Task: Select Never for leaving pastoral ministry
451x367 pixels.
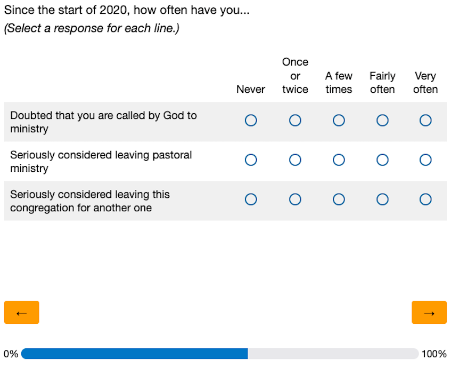Action: coord(251,160)
